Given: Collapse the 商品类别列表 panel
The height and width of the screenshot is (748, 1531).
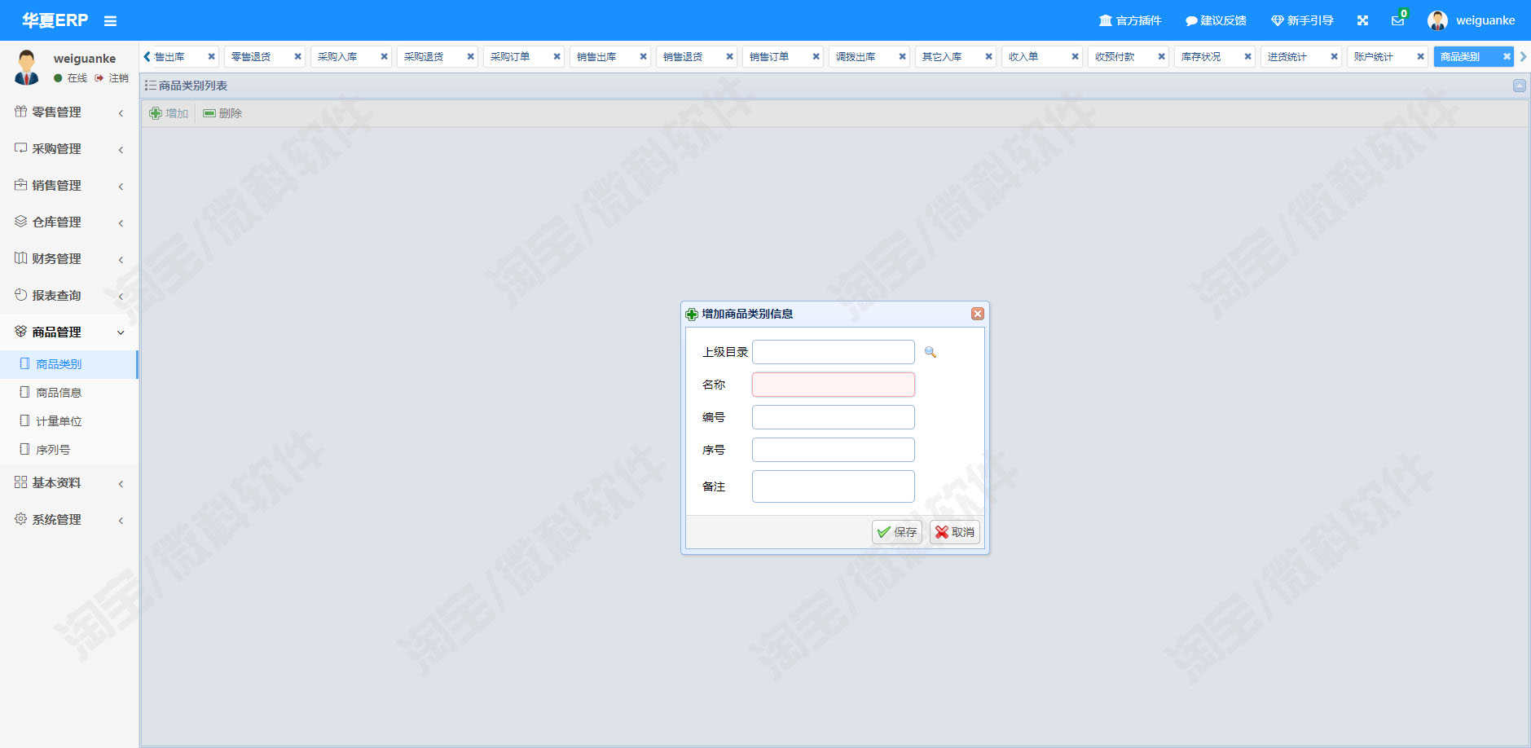Looking at the screenshot, I should [x=1520, y=86].
